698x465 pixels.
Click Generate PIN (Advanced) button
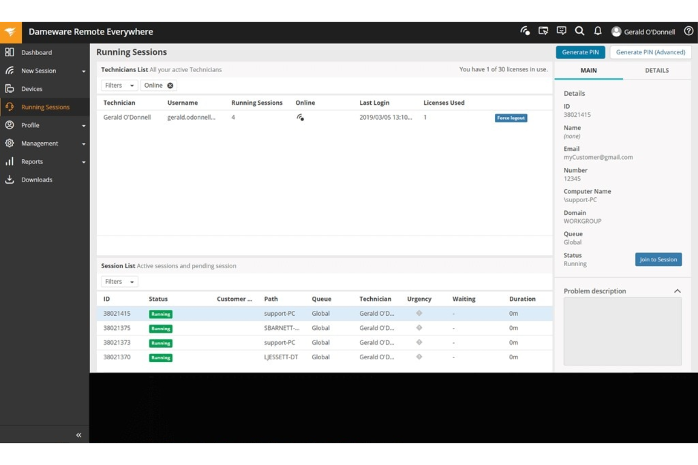pyautogui.click(x=650, y=52)
